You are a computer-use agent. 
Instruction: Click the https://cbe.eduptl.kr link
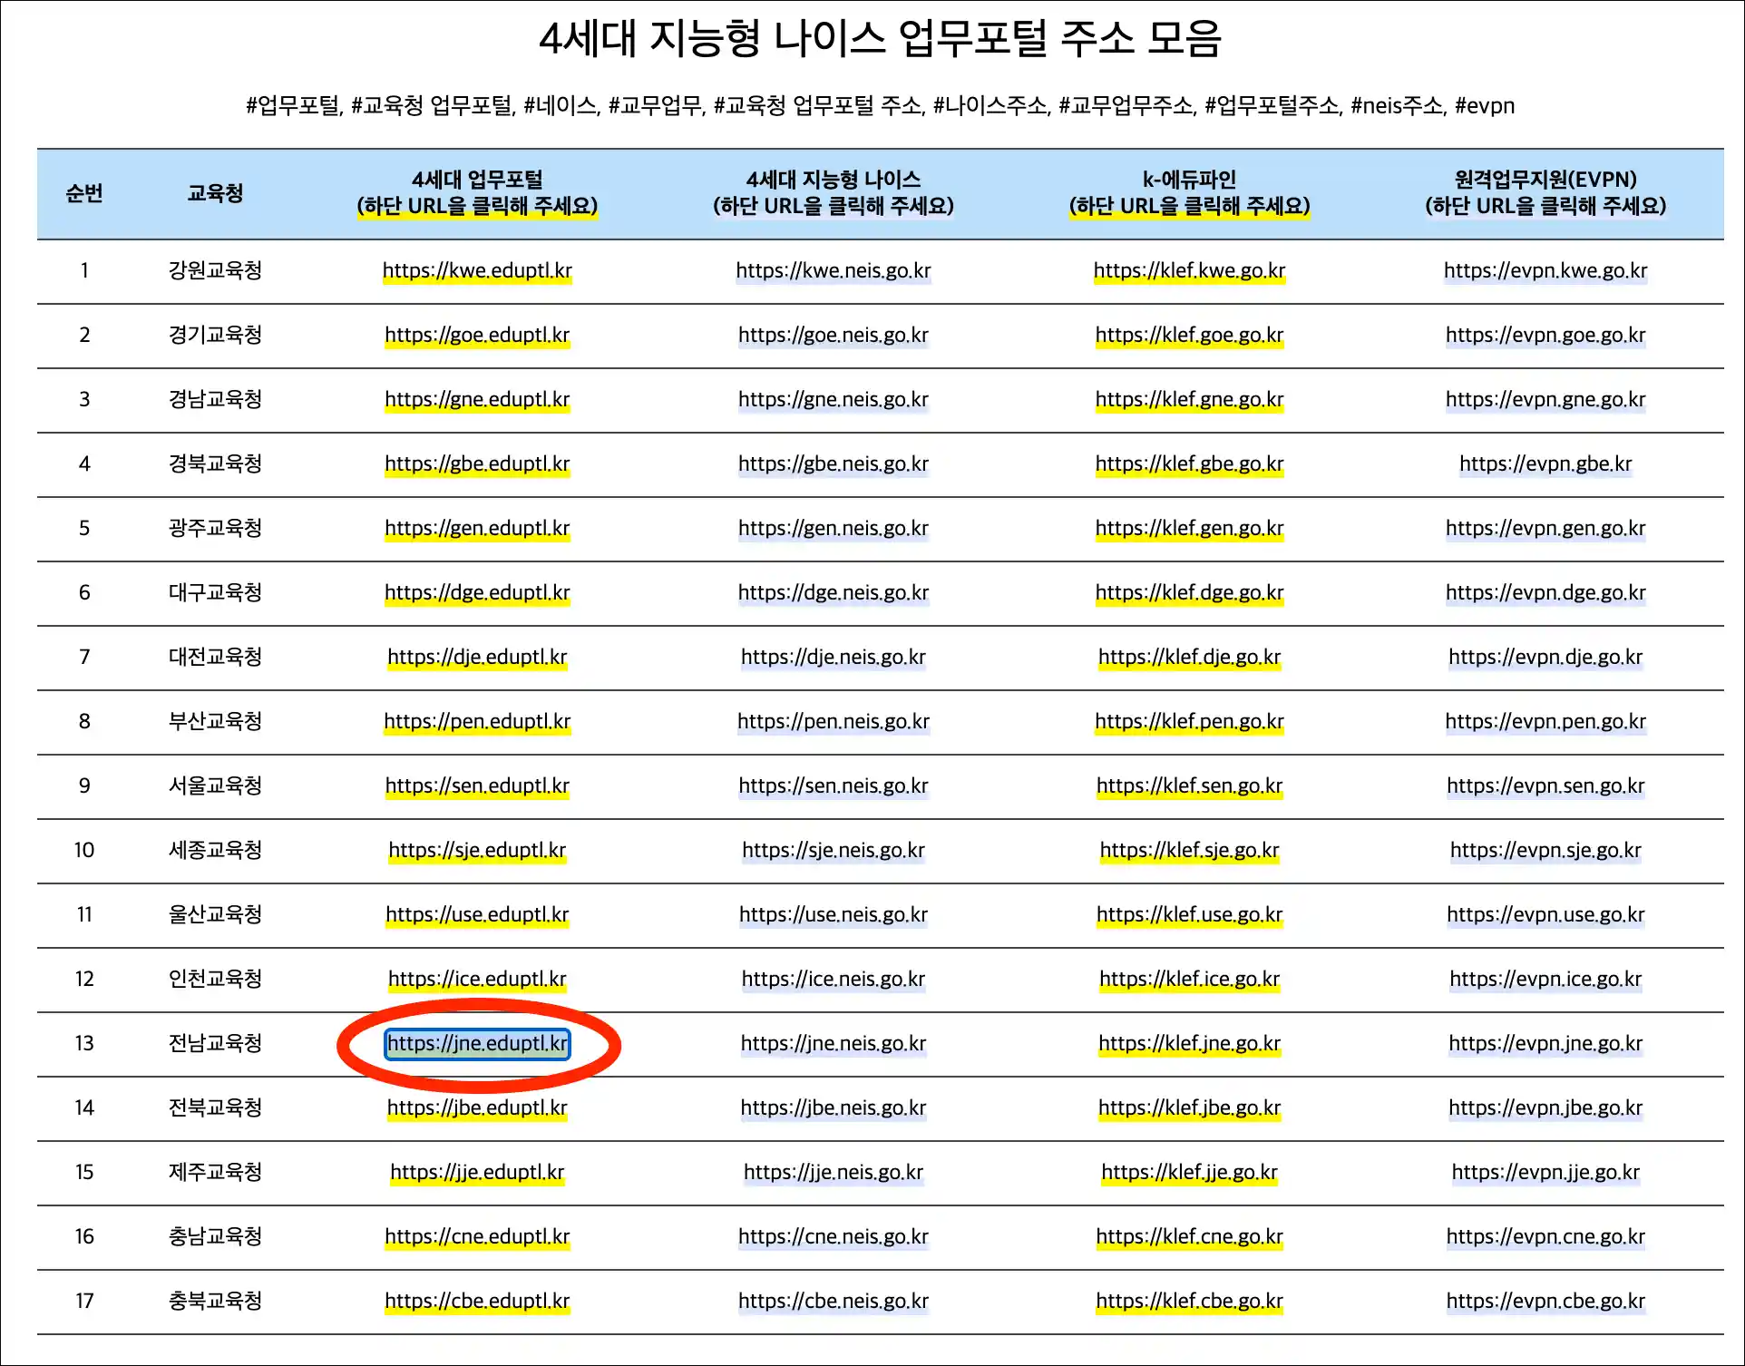pos(477,1301)
